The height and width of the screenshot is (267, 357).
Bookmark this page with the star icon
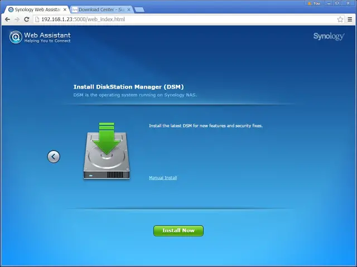340,20
